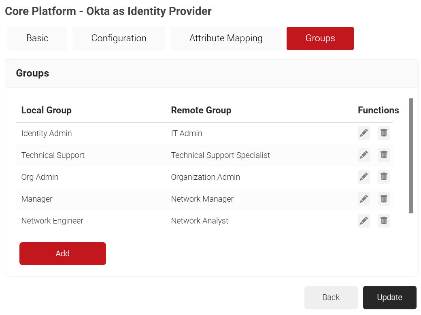Screen dimensions: 421x315
Task: Click the groups list vertical scrollbar
Action: [411, 156]
